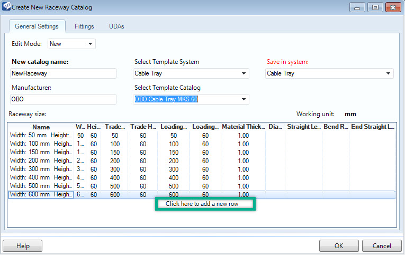Click the Manufacturer field containing OBO
Screen dimensions: 405x255
tap(64, 99)
